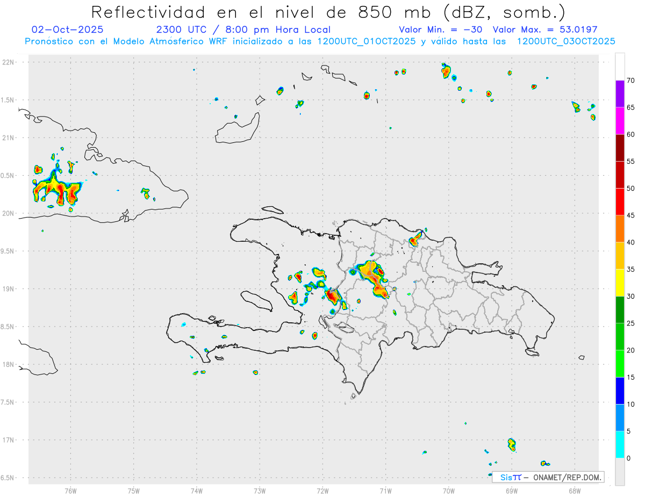
Task: Select the orange 40–45 dBZ legend swatch
Action: coord(620,229)
